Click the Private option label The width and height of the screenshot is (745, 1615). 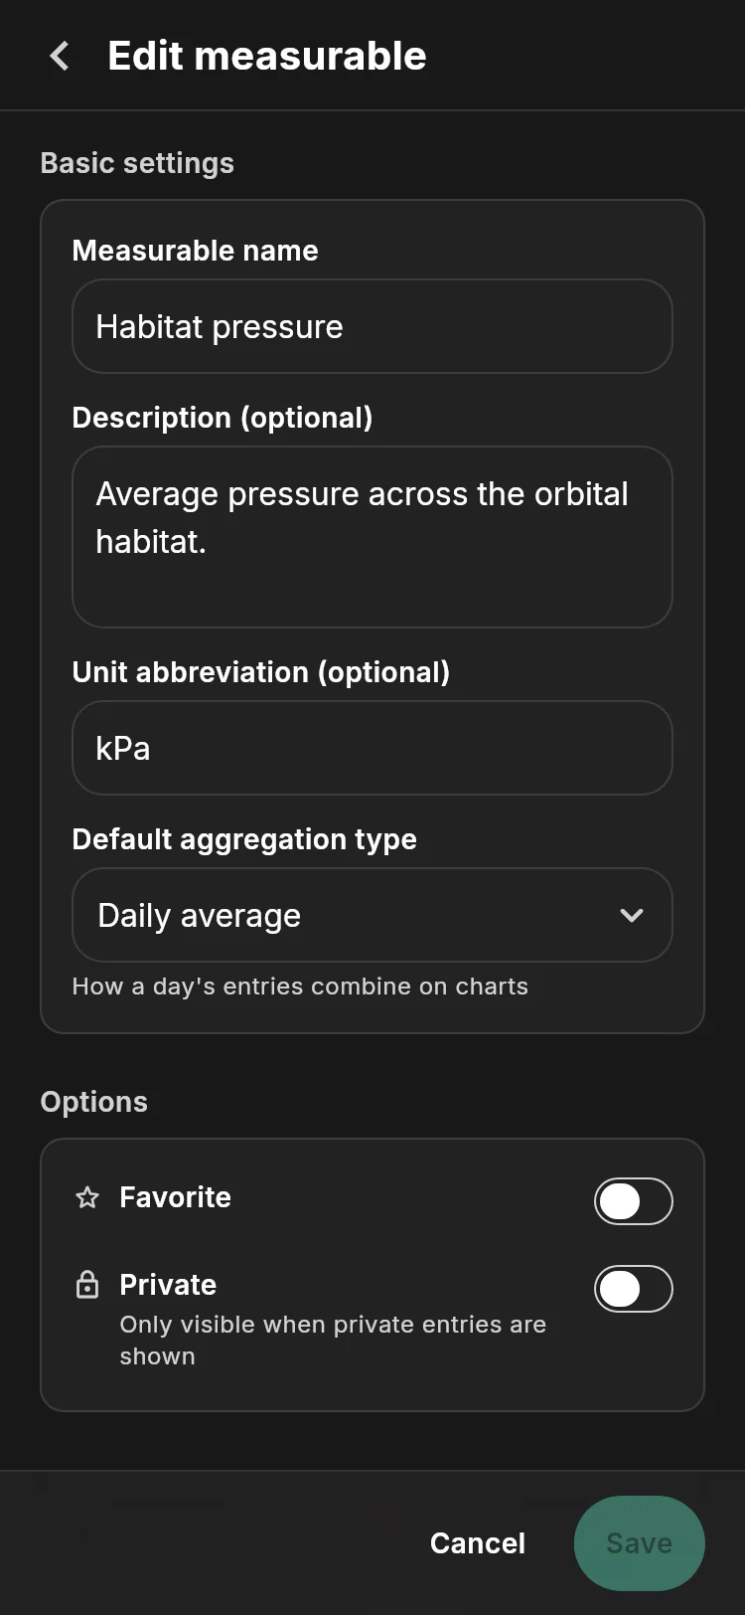168,1285
